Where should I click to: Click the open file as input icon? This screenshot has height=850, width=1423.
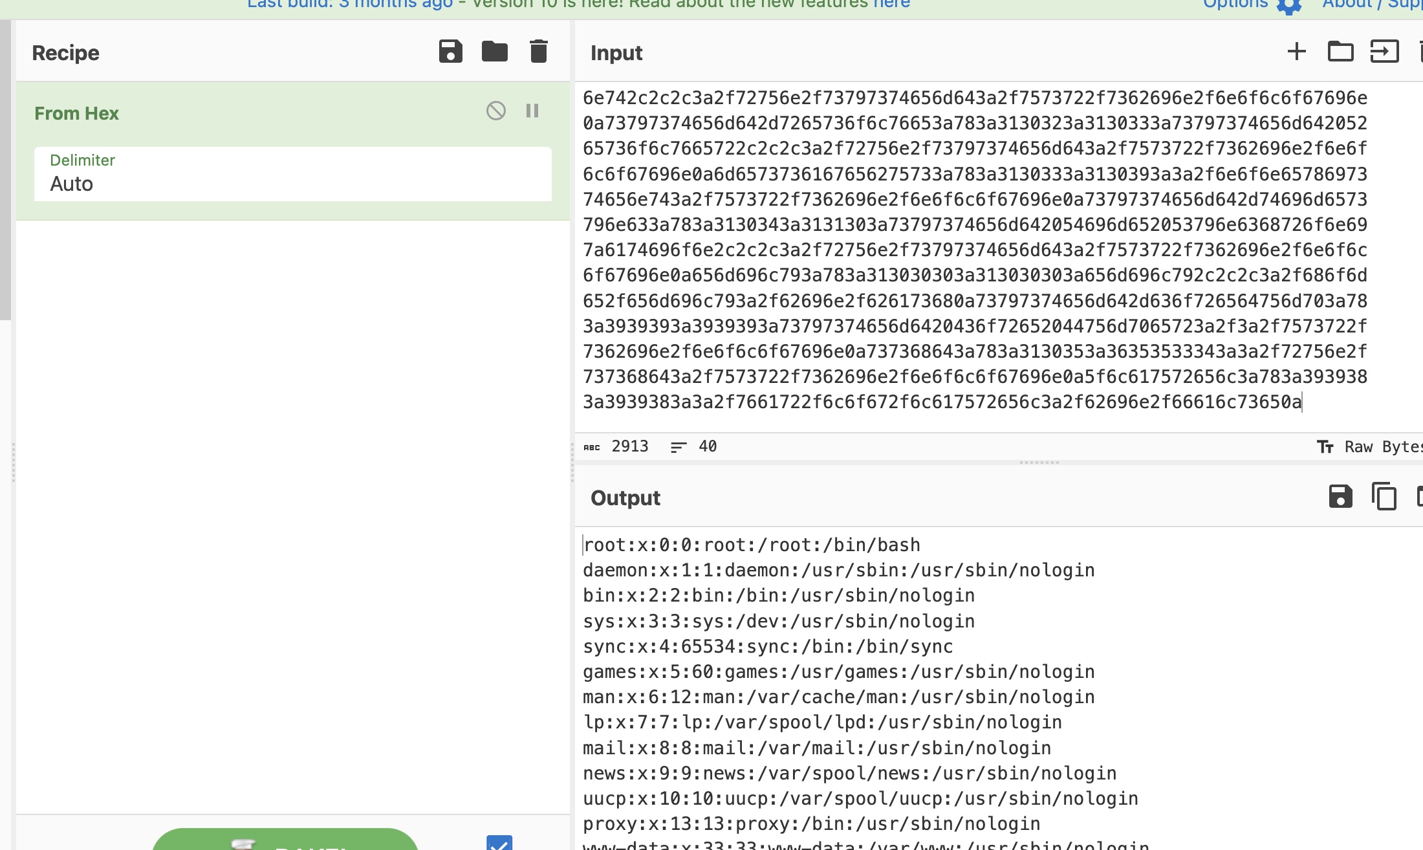[1384, 52]
